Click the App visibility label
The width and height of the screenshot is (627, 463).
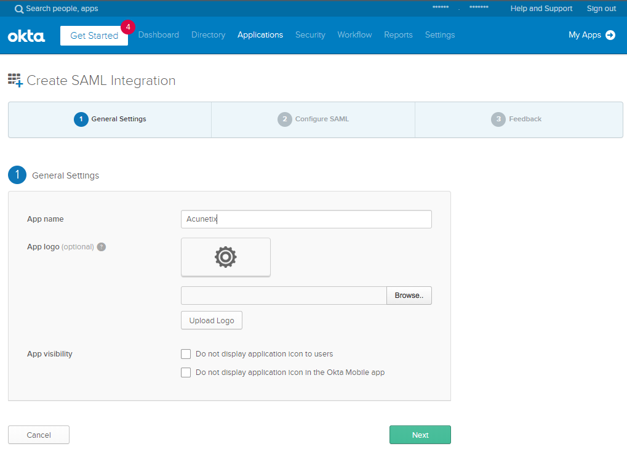[x=50, y=354]
